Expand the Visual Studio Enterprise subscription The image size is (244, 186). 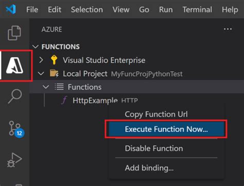click(41, 60)
